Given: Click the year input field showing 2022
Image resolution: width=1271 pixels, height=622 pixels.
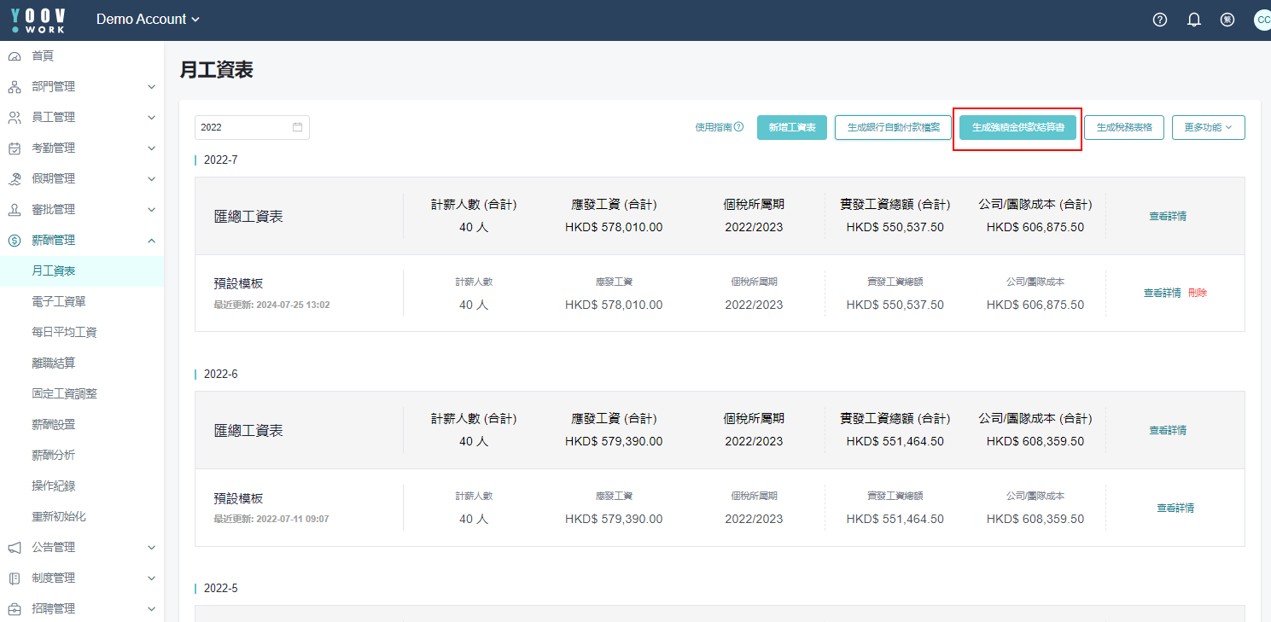Looking at the screenshot, I should click(x=242, y=127).
